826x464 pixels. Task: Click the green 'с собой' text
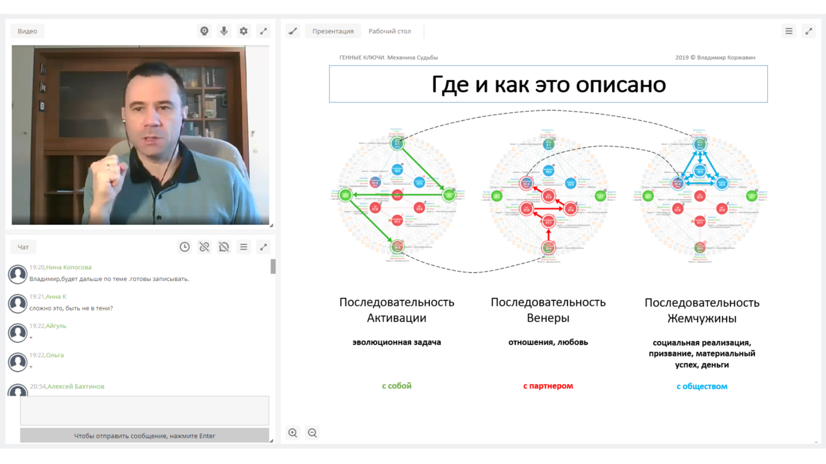[x=397, y=386]
